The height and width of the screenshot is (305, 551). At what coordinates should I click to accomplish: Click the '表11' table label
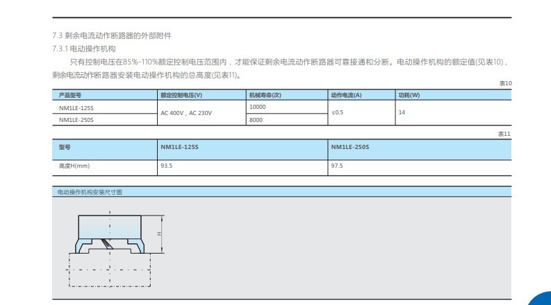pos(504,134)
